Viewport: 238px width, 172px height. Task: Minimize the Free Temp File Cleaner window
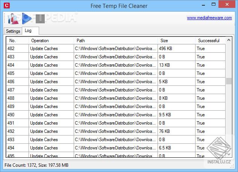click(x=203, y=5)
